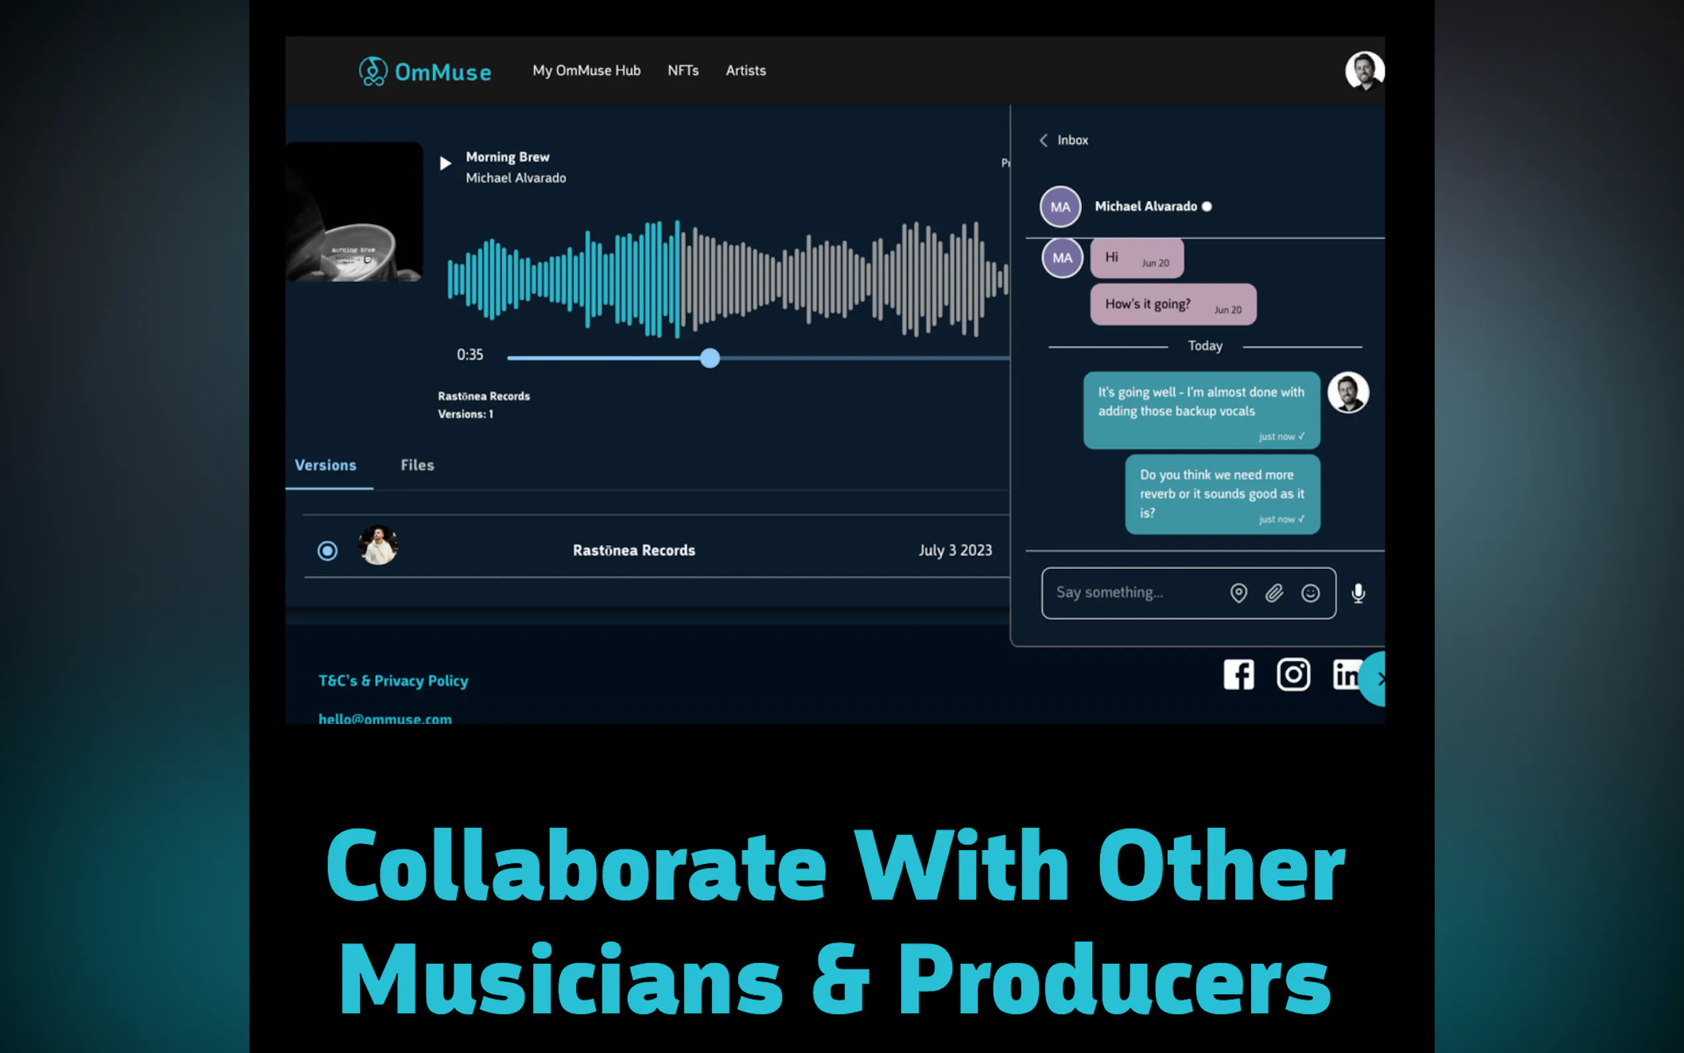
Task: Attach a file using the paperclip icon
Action: 1274,593
